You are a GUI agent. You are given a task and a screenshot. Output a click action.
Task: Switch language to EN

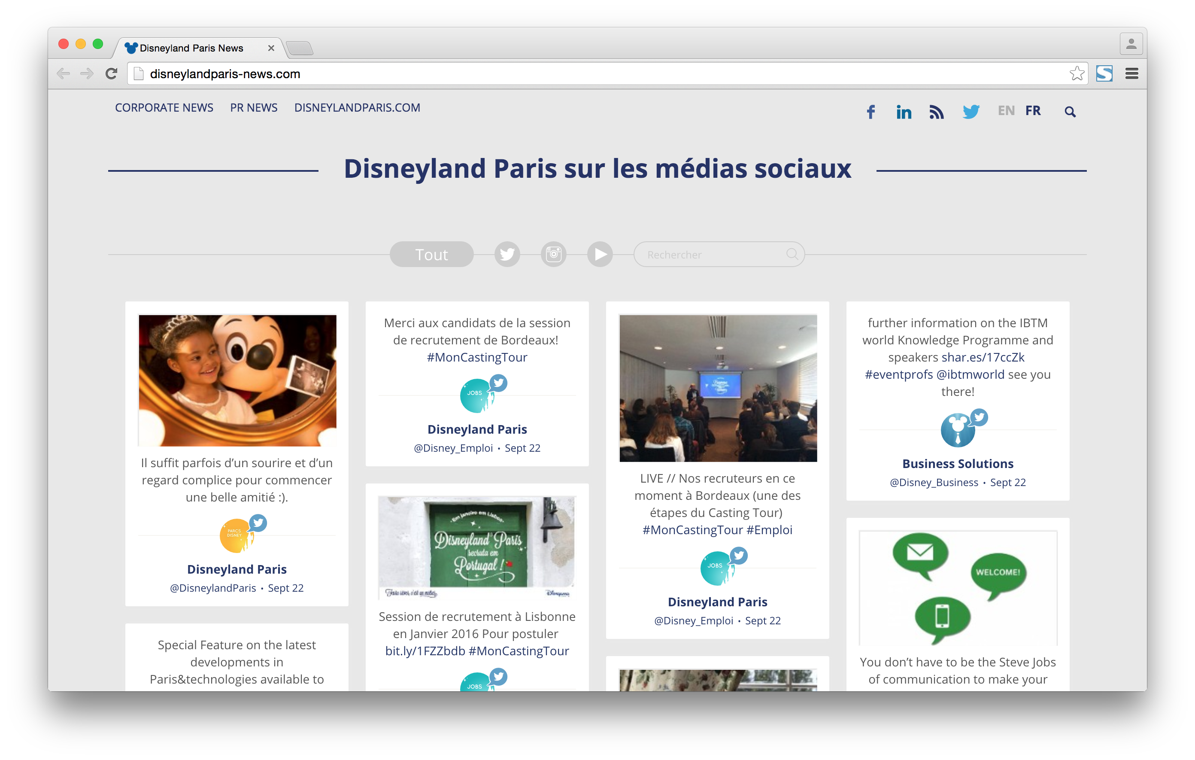[1006, 110]
